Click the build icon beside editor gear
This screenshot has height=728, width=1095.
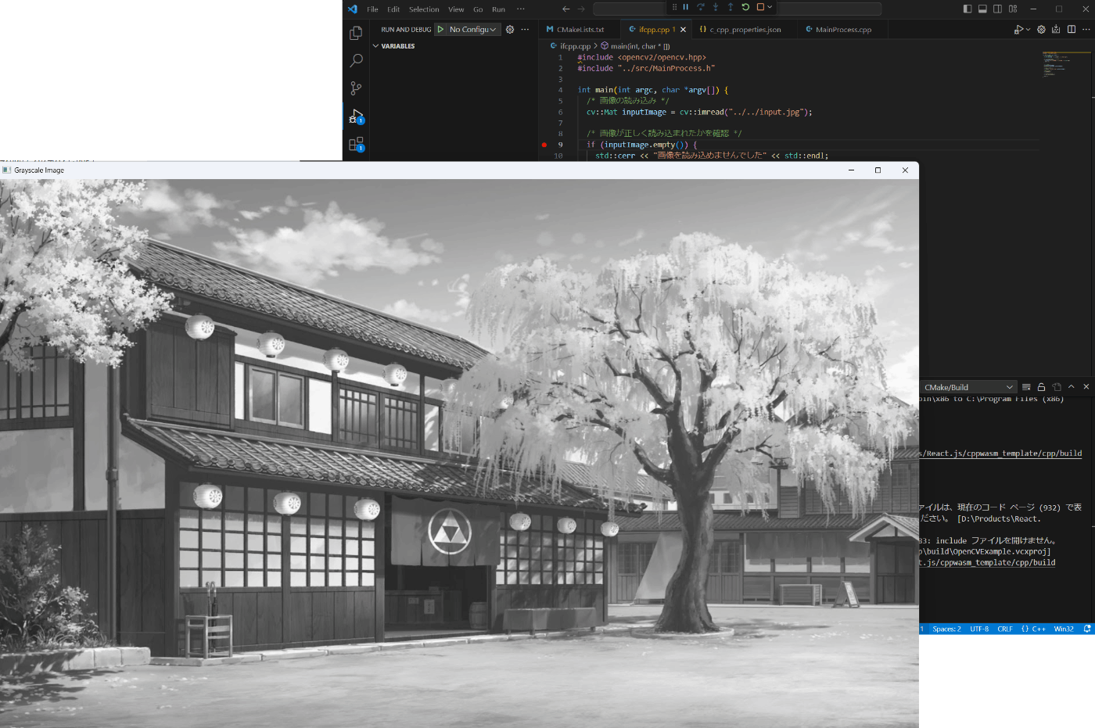(x=1056, y=30)
